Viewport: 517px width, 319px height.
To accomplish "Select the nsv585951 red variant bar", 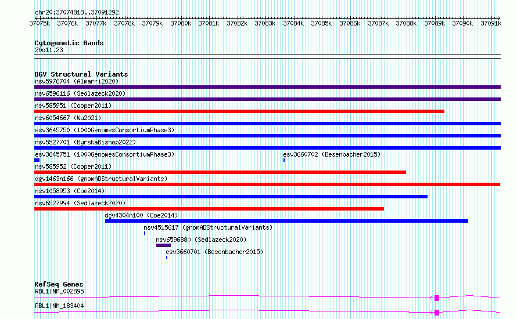I will tap(239, 111).
